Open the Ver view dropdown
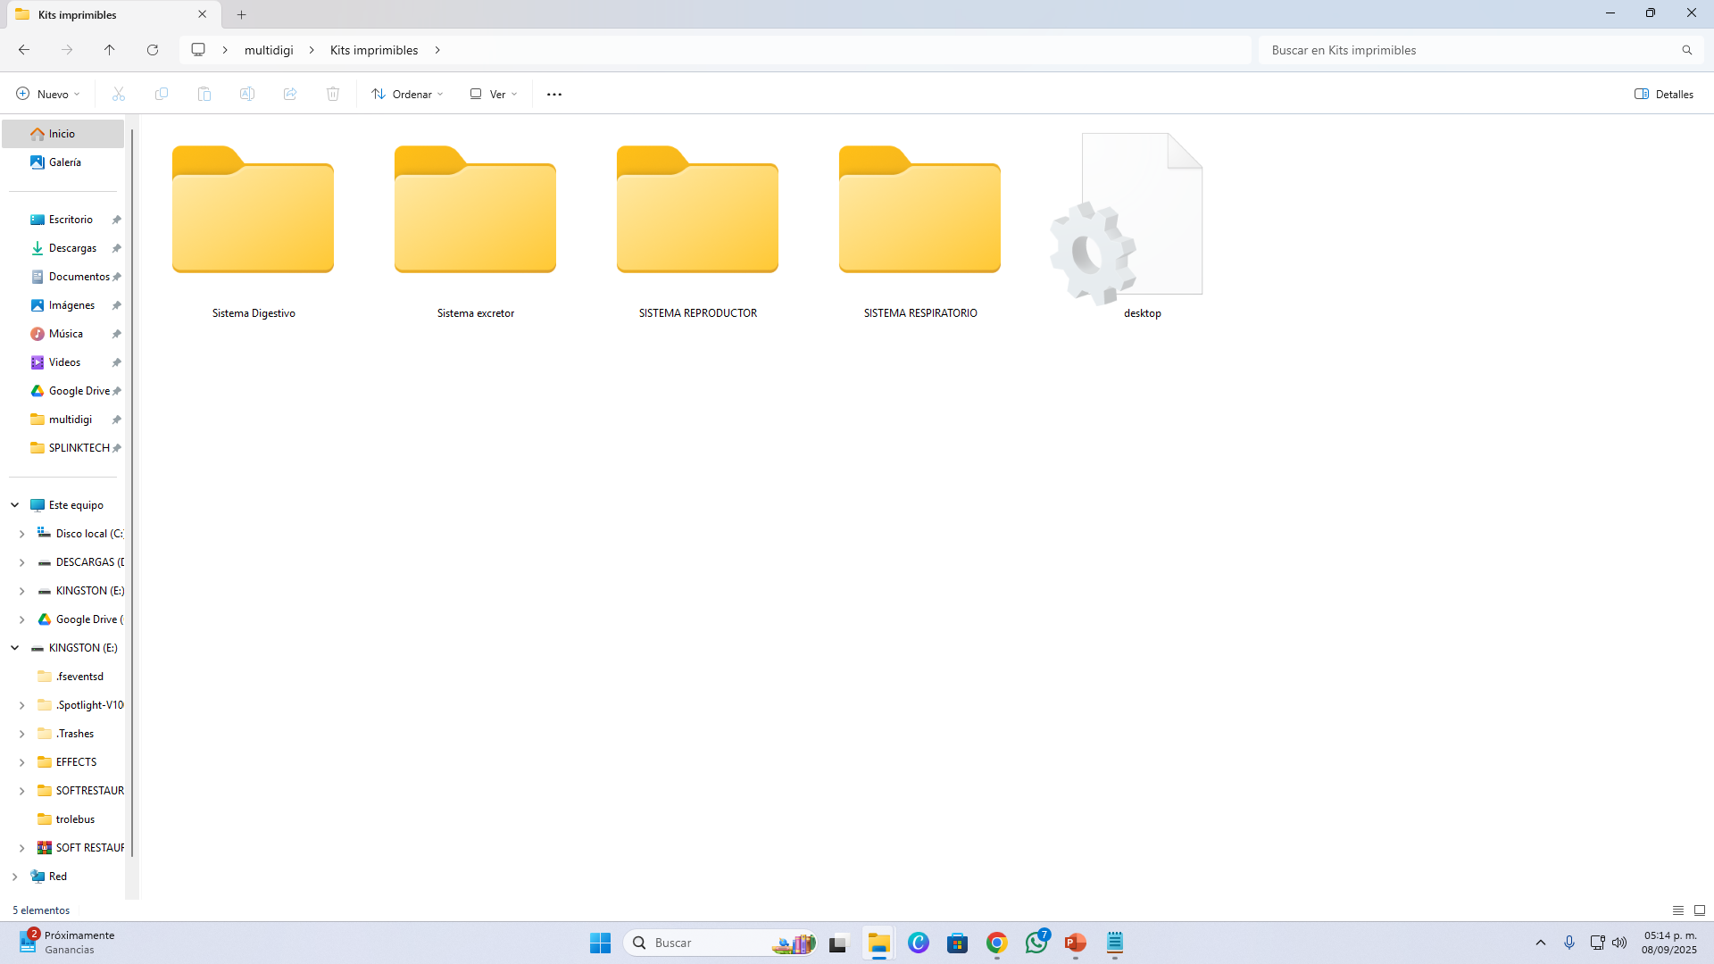This screenshot has height=964, width=1714. (494, 94)
